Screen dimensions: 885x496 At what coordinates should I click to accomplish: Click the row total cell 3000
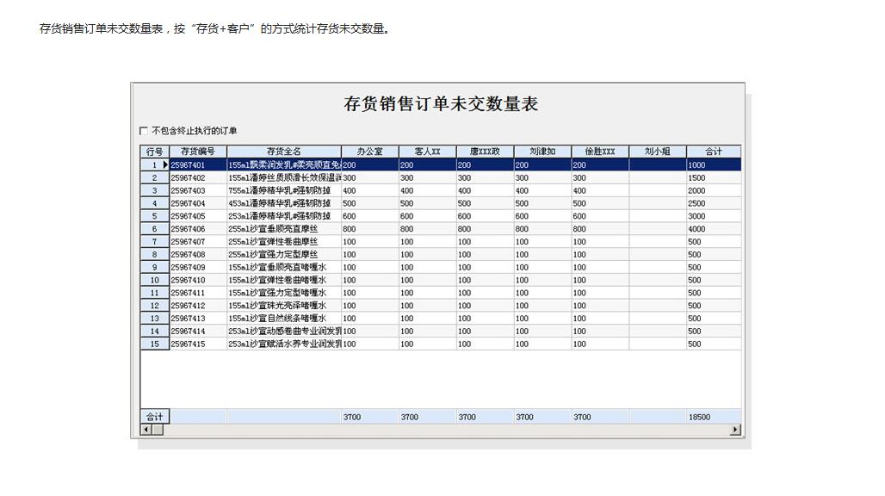click(x=714, y=216)
